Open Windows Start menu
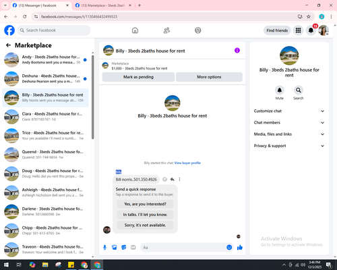The width and height of the screenshot is (337, 270). click(x=6, y=265)
